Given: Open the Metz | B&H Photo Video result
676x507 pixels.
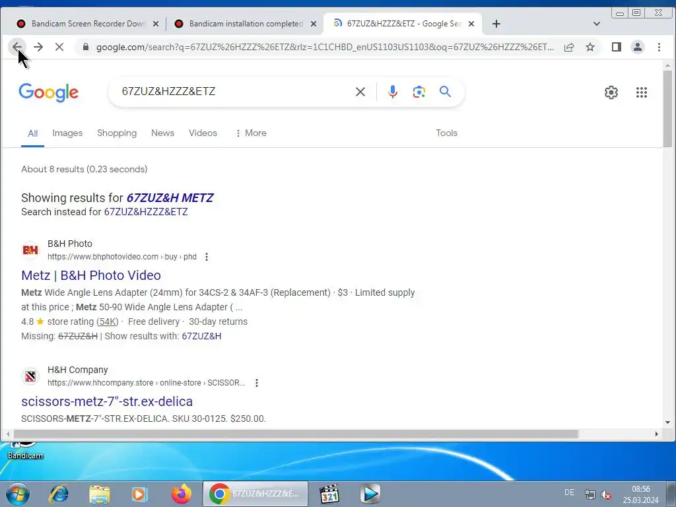Looking at the screenshot, I should pyautogui.click(x=91, y=275).
